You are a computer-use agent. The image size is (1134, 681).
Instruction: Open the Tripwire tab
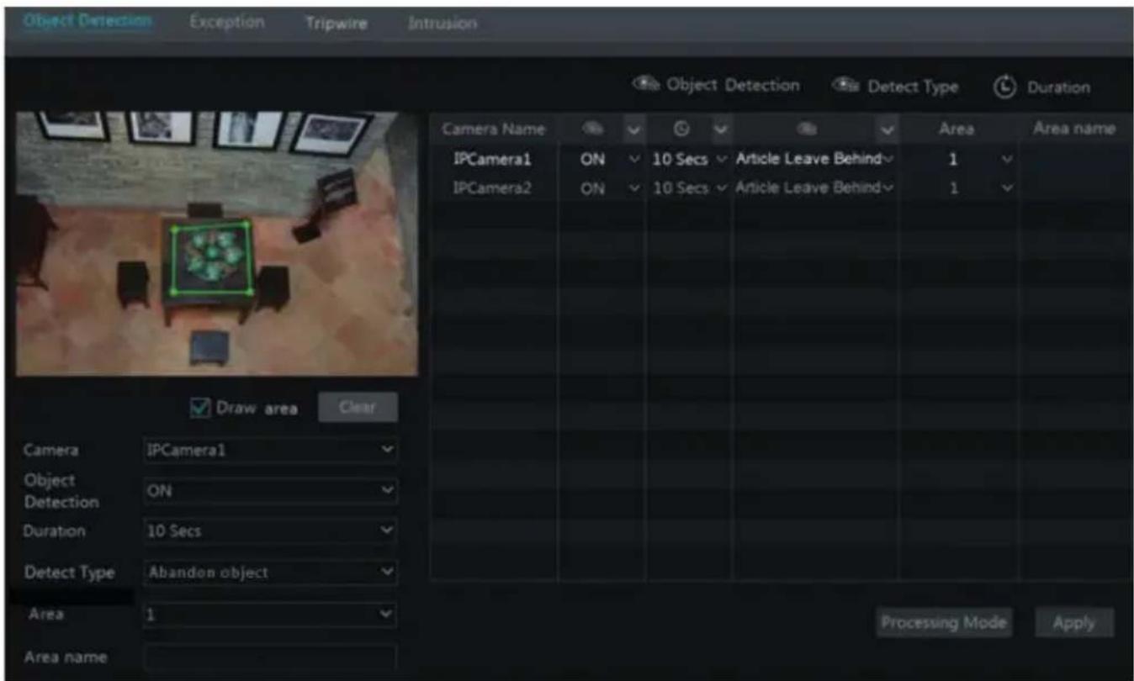click(x=336, y=23)
